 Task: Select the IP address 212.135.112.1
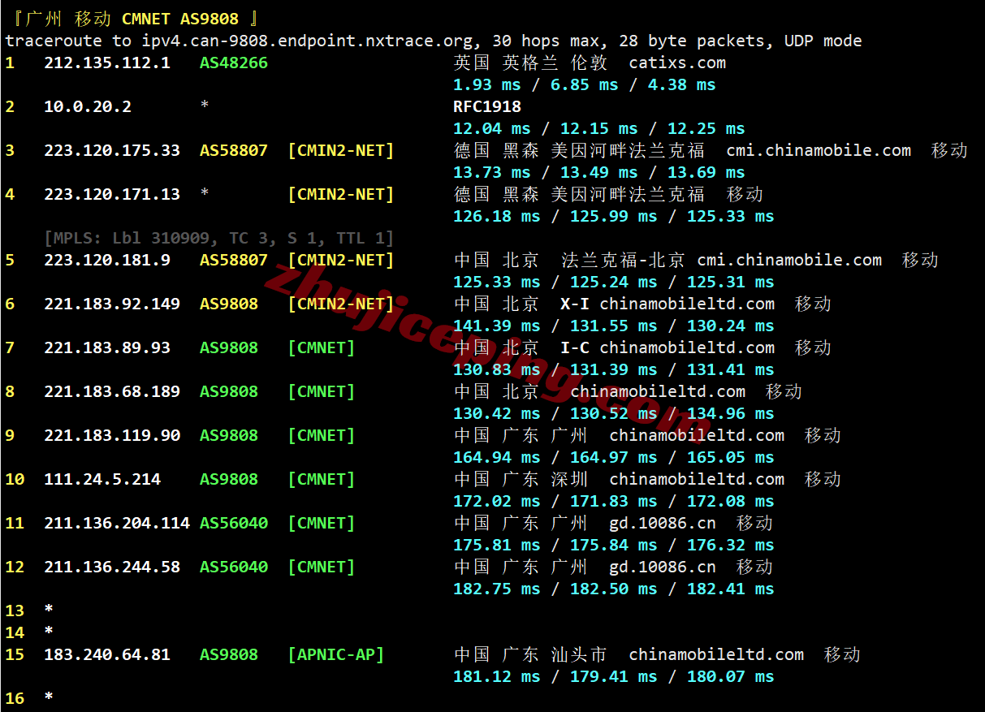107,63
